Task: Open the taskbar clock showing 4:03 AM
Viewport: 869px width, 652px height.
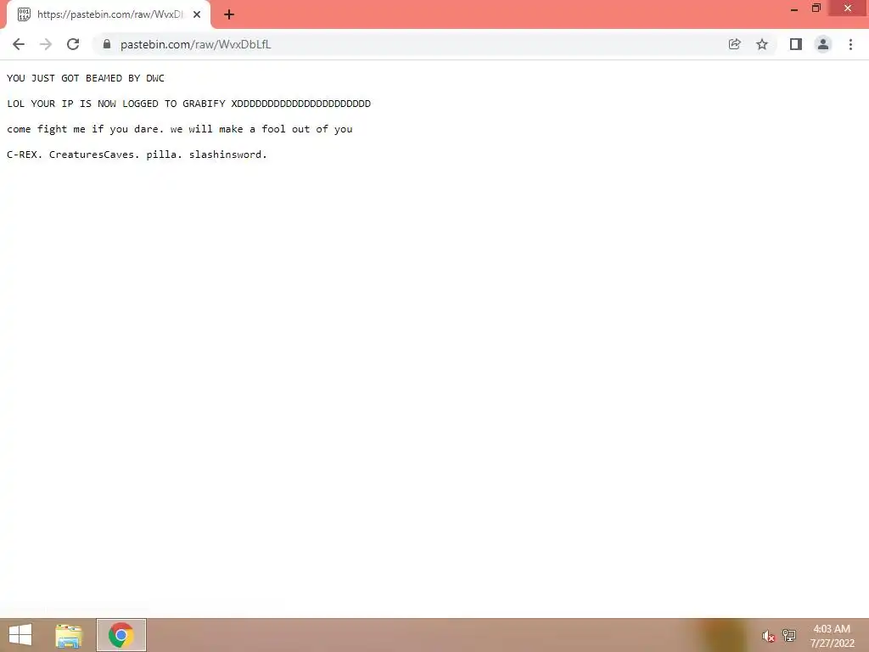Action: coord(832,636)
